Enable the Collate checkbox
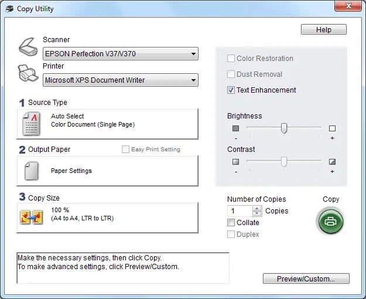This screenshot has width=366, height=299. [231, 223]
